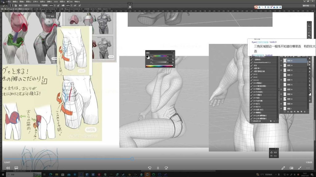The width and height of the screenshot is (316, 177).
Task: Click the back arrow at top left
Action: [x=3, y=2]
